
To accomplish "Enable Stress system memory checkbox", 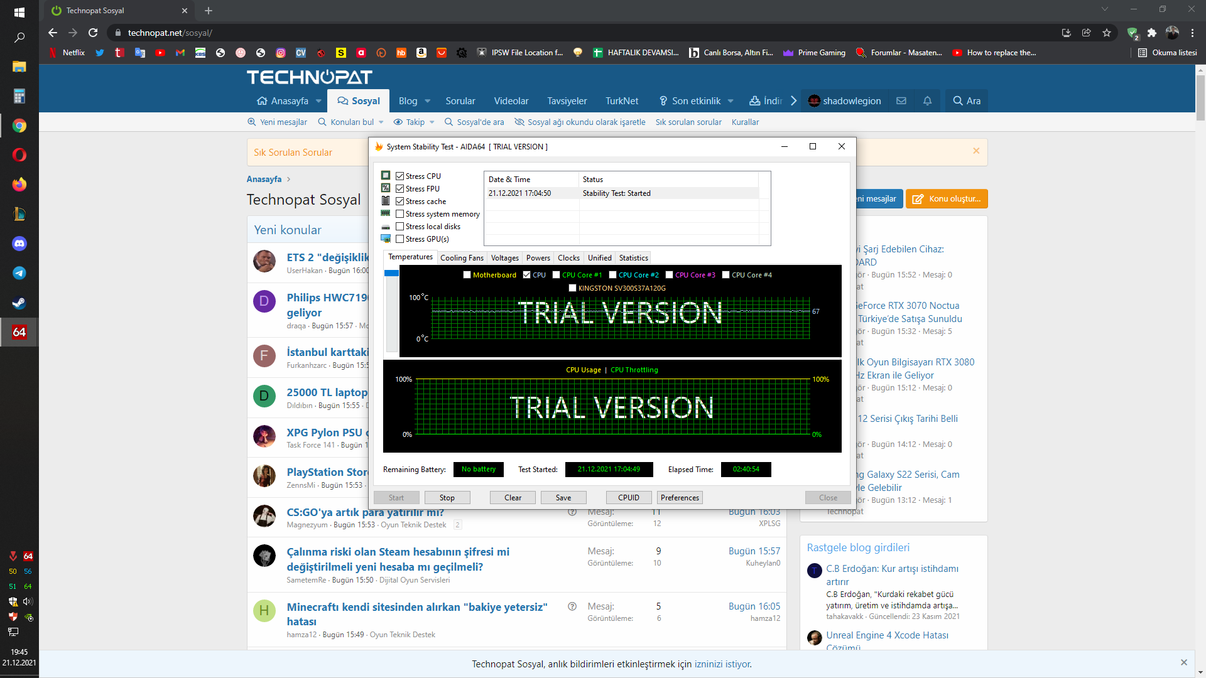I will tap(400, 214).
